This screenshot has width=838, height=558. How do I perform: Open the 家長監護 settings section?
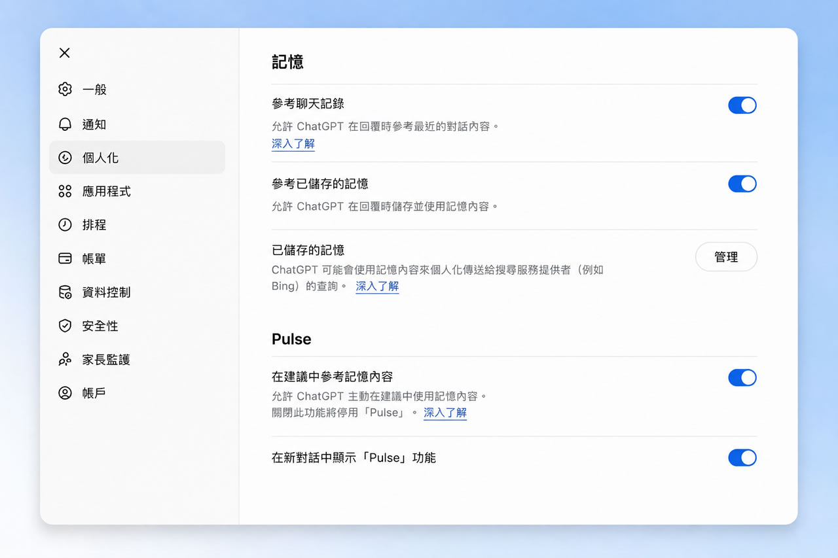tap(137, 360)
